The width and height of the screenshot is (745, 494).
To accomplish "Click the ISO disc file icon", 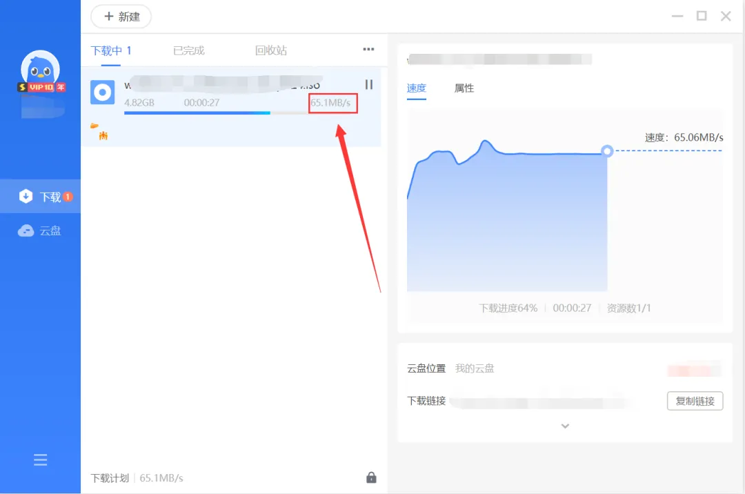I will tap(103, 92).
